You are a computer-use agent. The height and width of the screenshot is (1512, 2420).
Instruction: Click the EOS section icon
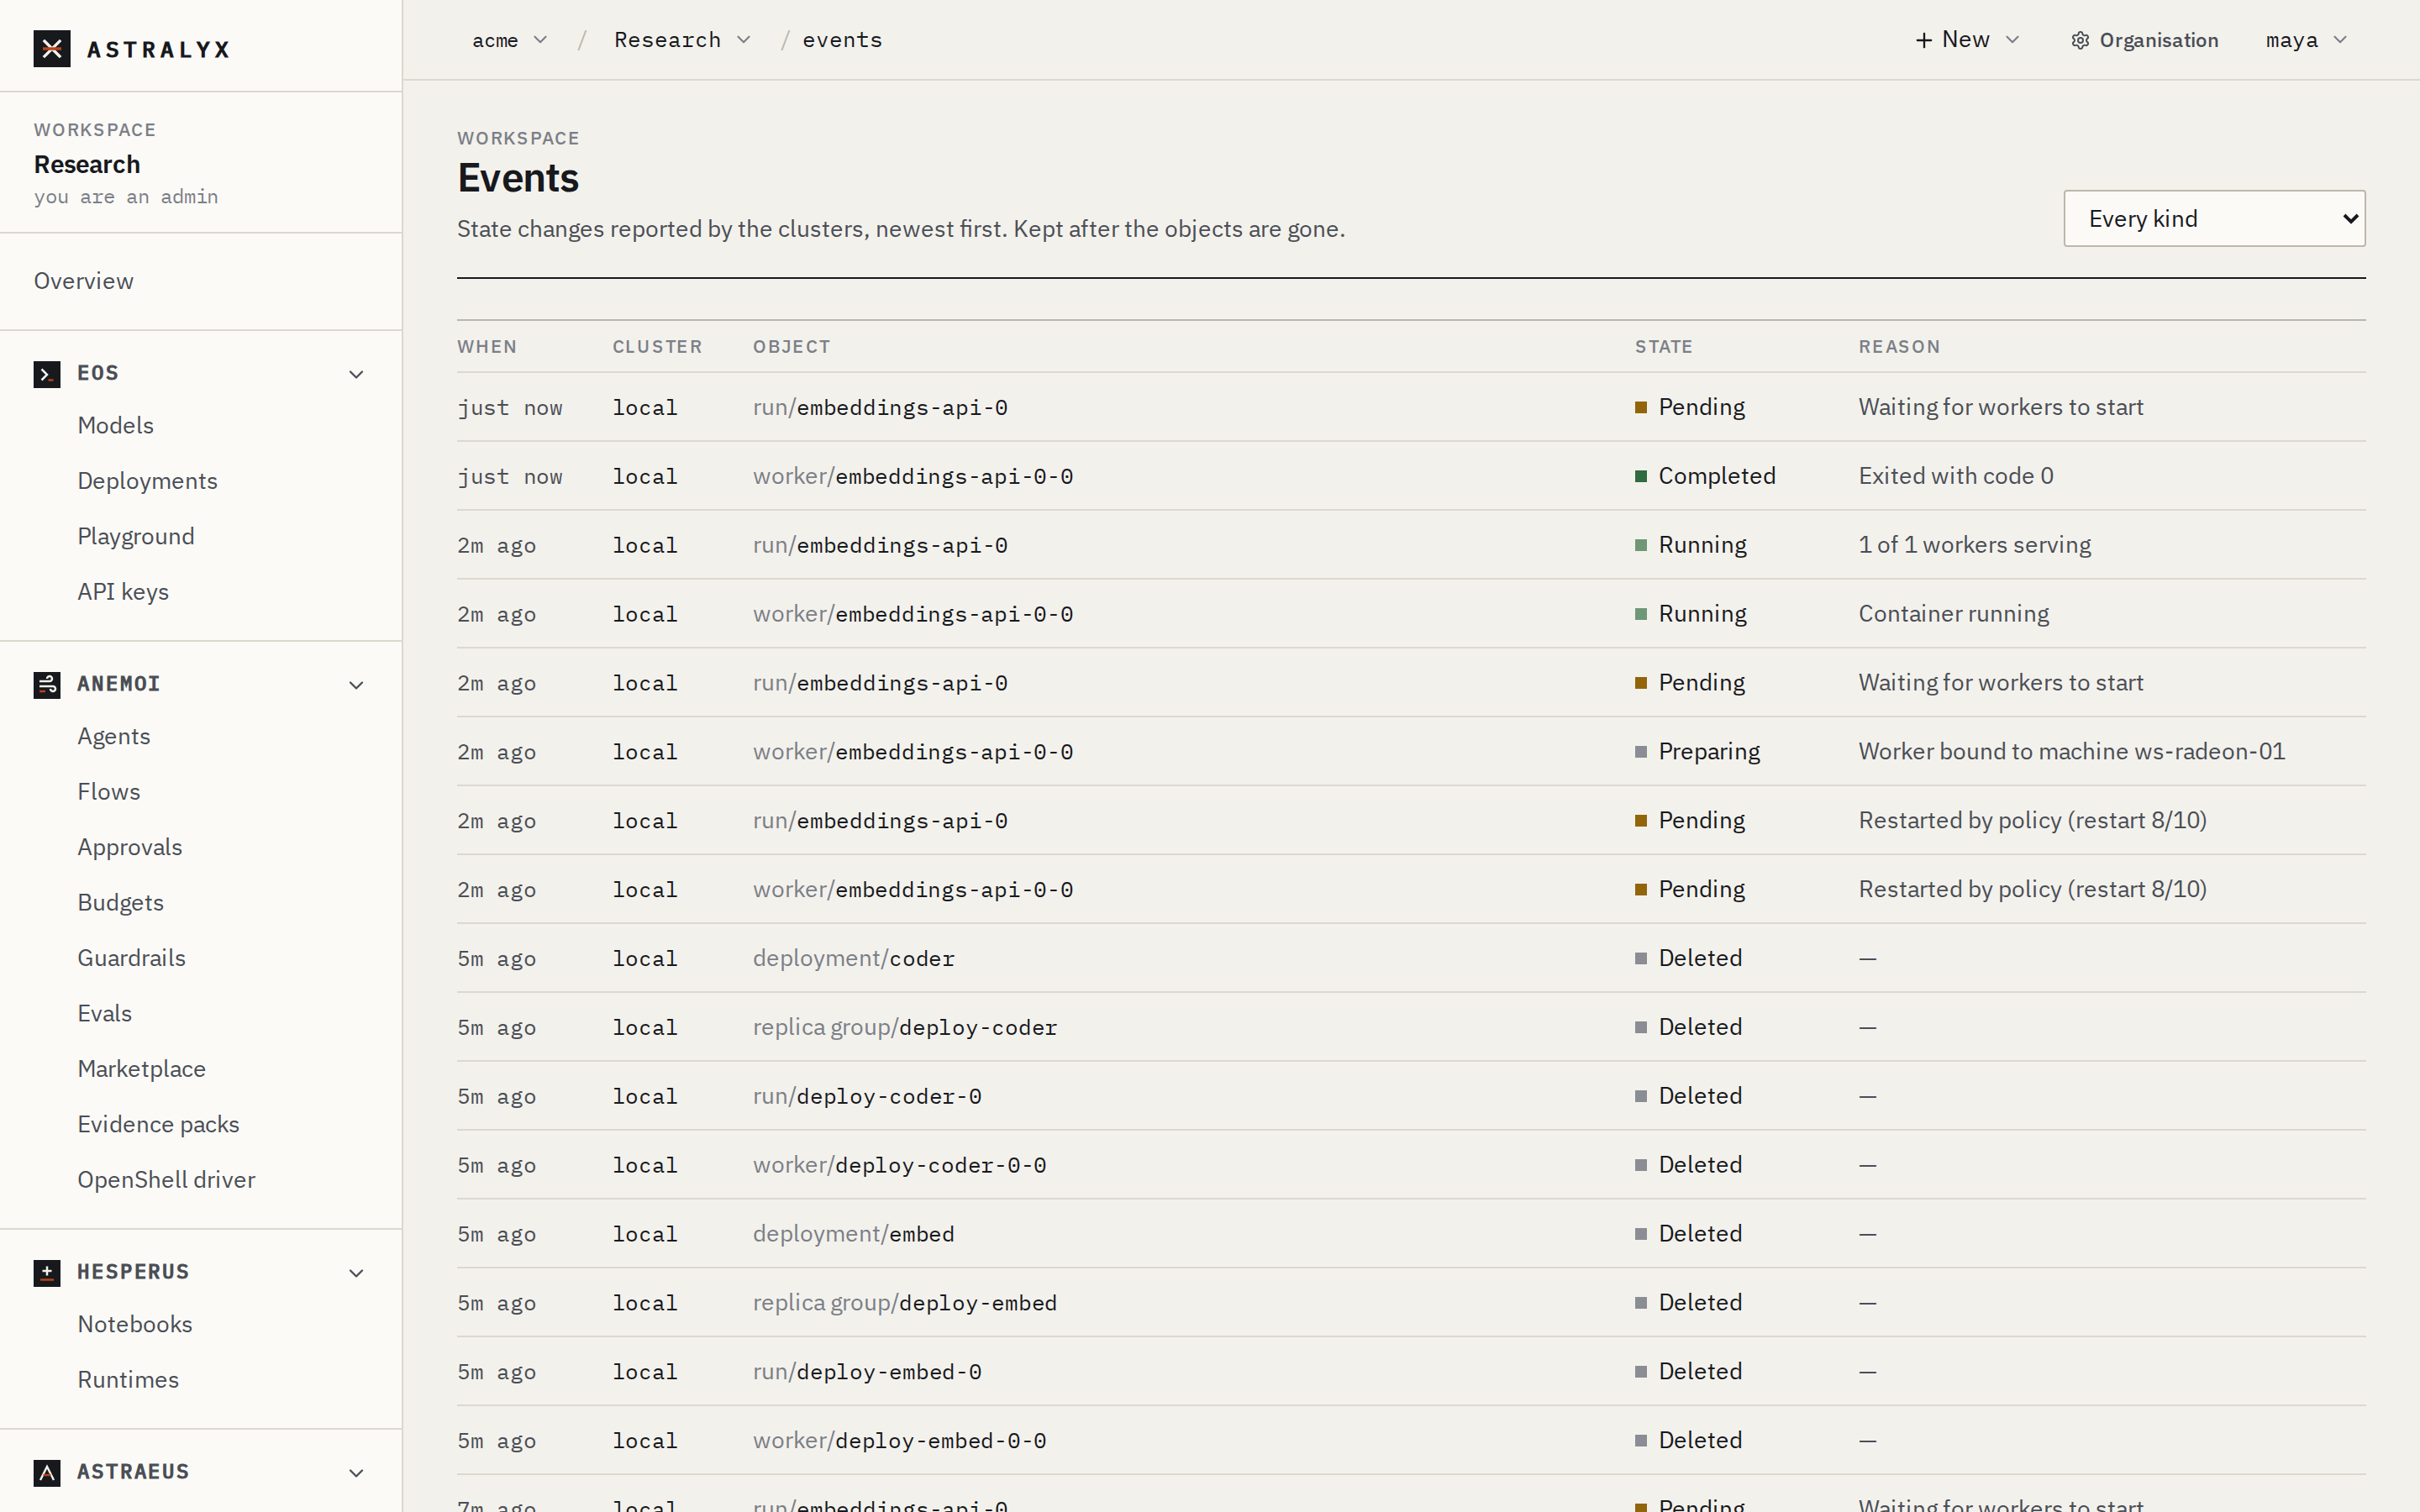(47, 374)
